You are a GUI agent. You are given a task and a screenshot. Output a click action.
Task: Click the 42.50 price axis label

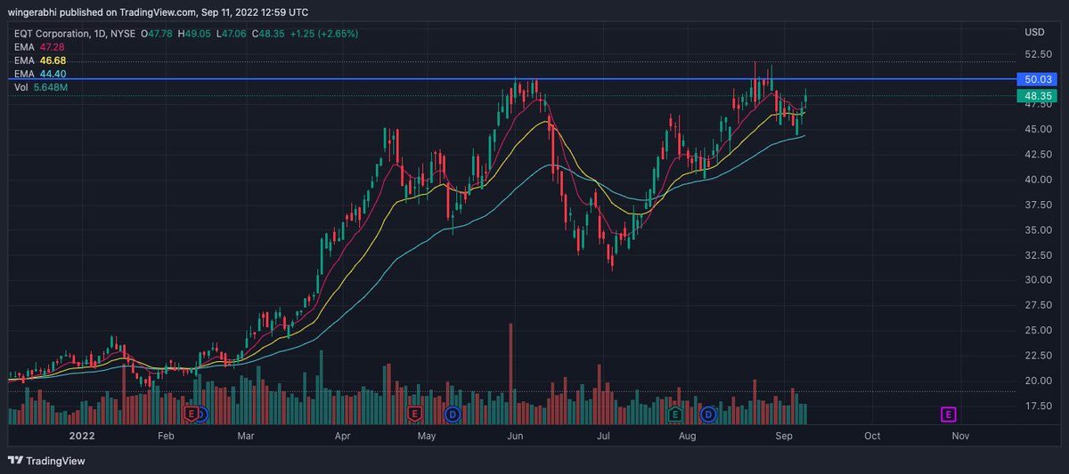(1037, 155)
